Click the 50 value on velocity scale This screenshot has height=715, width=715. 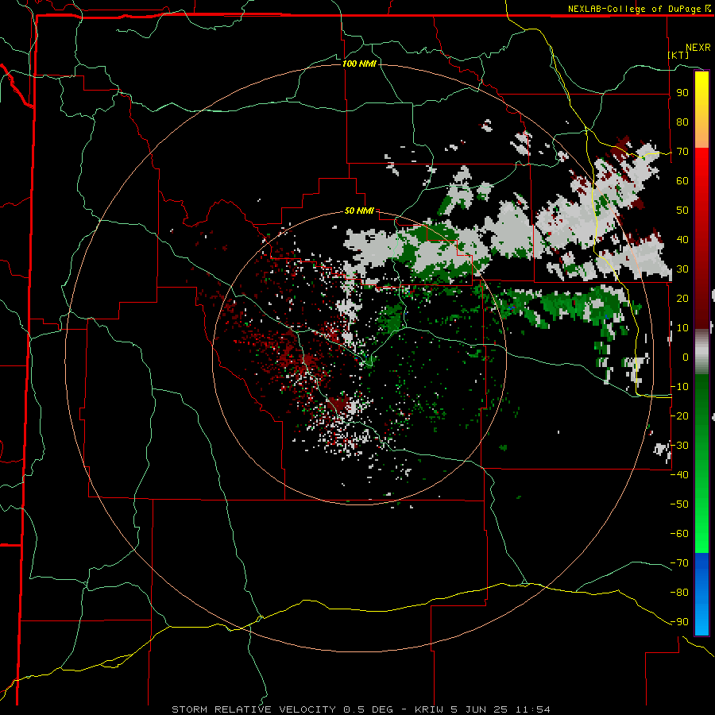coord(682,211)
